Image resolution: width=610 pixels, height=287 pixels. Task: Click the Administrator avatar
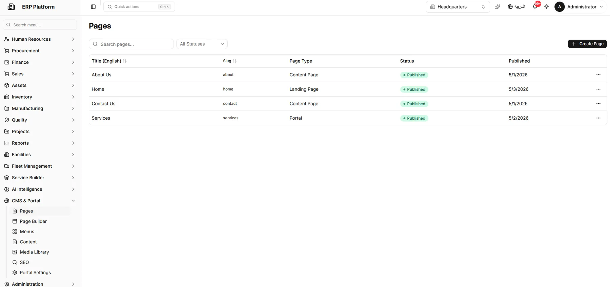560,7
